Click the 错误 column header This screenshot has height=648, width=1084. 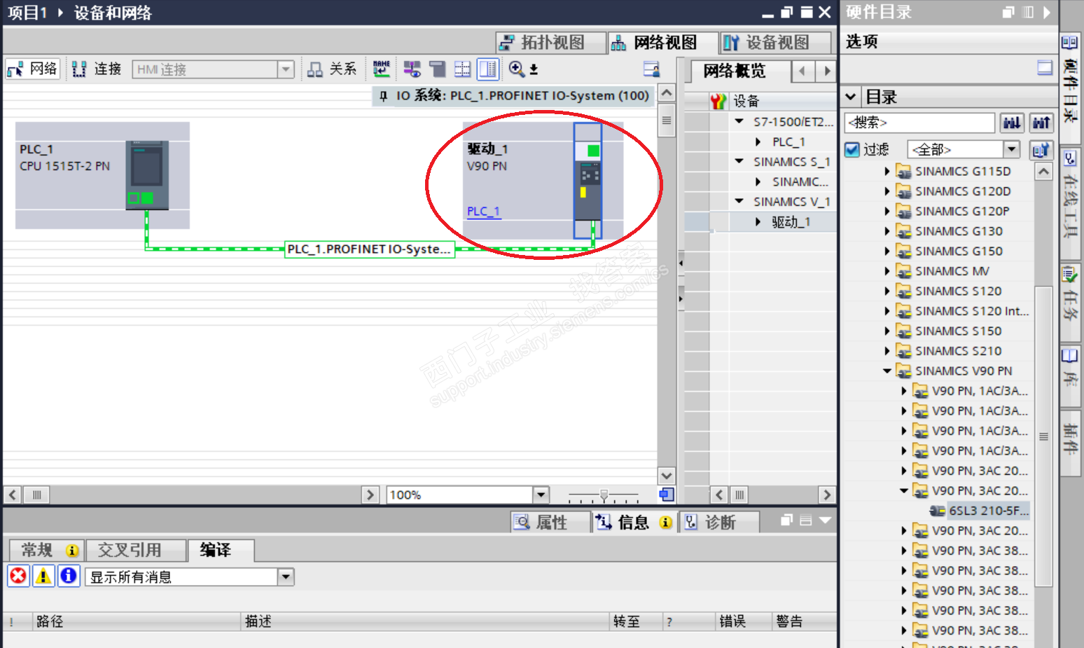tap(744, 621)
